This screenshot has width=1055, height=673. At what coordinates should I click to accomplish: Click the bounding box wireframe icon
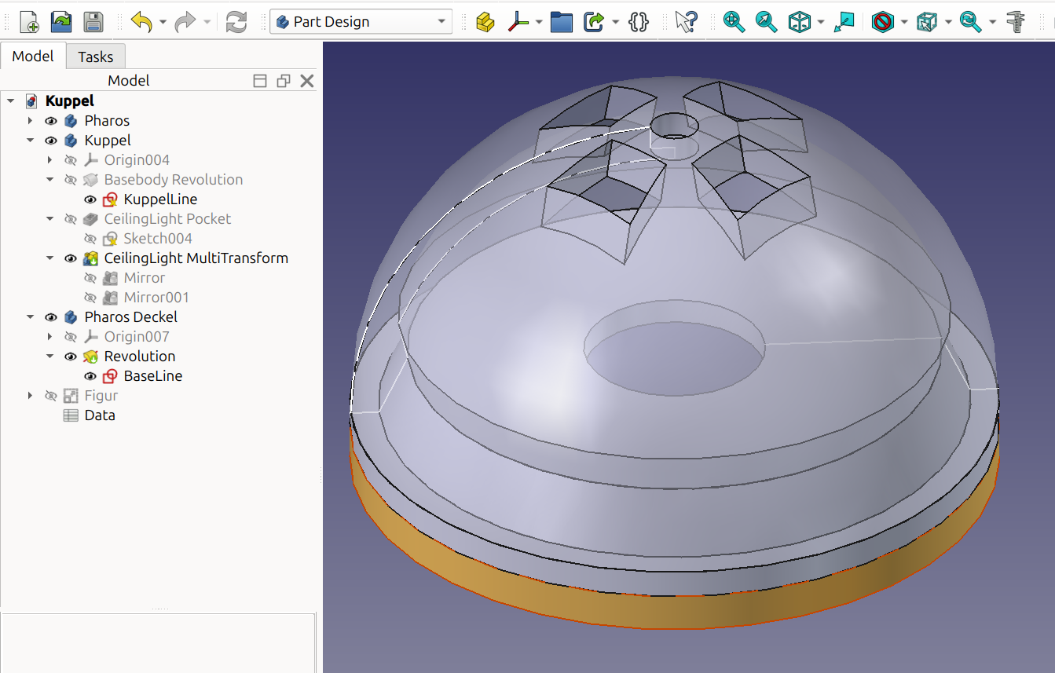coord(927,22)
